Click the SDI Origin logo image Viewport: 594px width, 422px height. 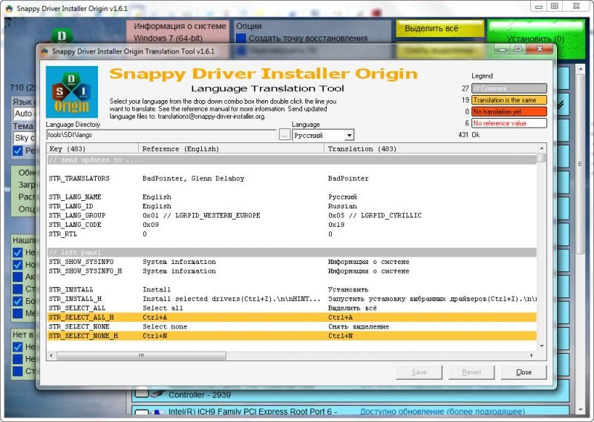pos(72,91)
